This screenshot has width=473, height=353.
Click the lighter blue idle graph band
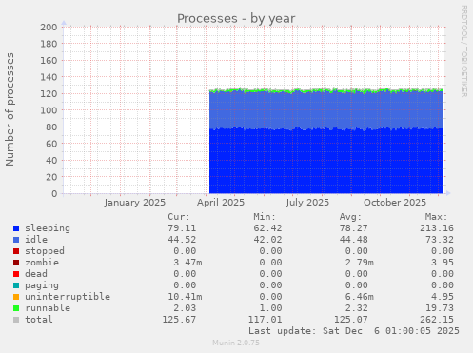pos(326,110)
